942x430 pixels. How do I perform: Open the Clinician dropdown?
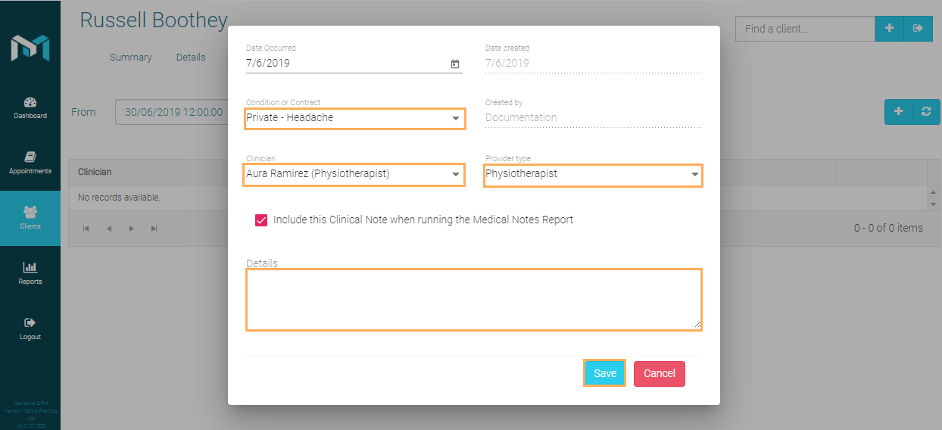(x=456, y=174)
